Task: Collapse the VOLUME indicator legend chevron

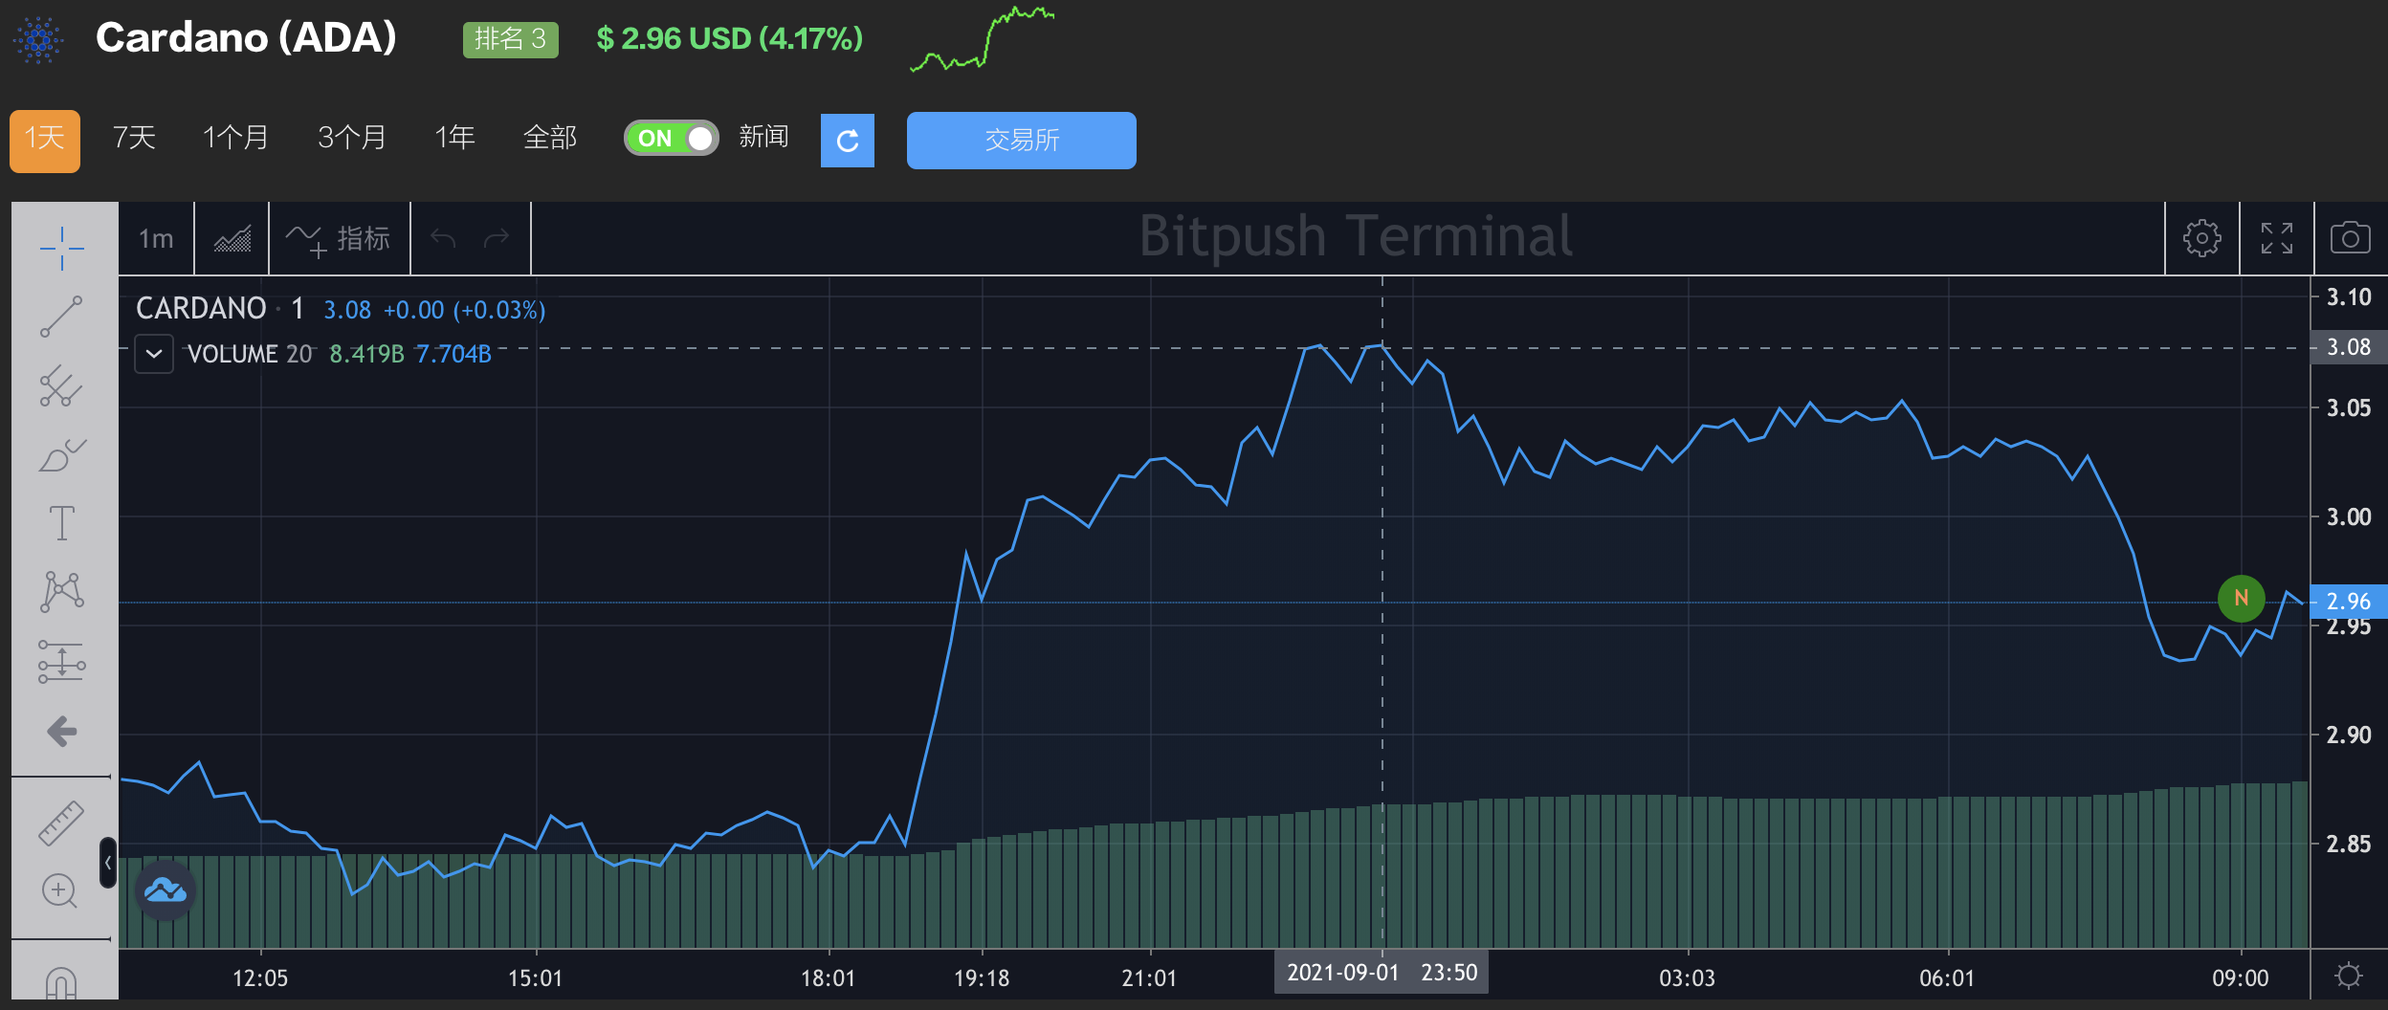Action: (154, 354)
